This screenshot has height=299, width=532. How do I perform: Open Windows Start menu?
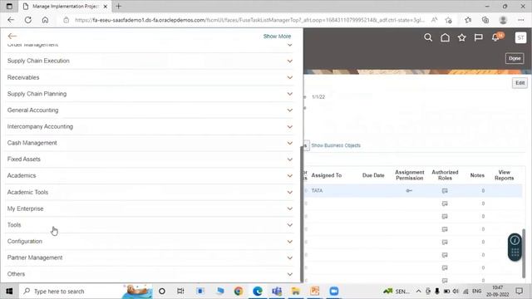(x=9, y=292)
